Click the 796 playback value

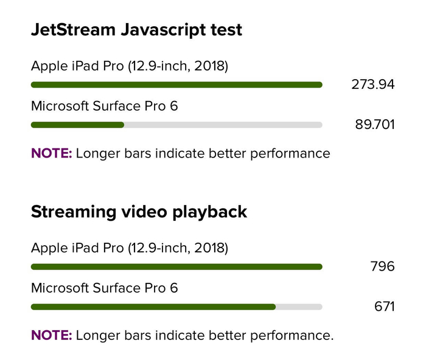382,266
